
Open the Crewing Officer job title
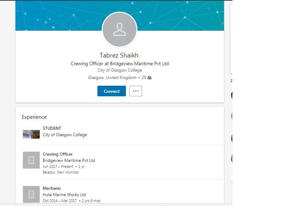coord(58,154)
